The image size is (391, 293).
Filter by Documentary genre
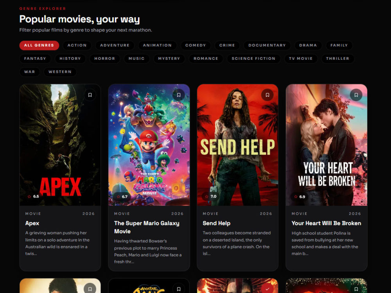(267, 45)
